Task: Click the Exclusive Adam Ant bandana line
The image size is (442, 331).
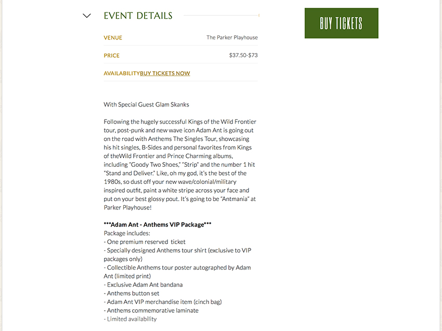Action: 143,285
